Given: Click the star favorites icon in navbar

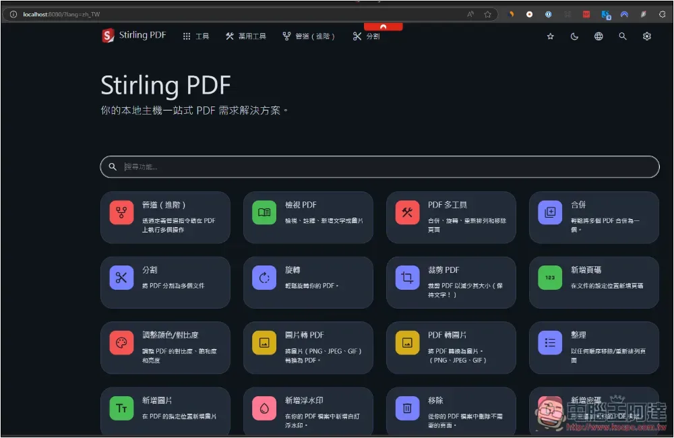Looking at the screenshot, I should [550, 36].
